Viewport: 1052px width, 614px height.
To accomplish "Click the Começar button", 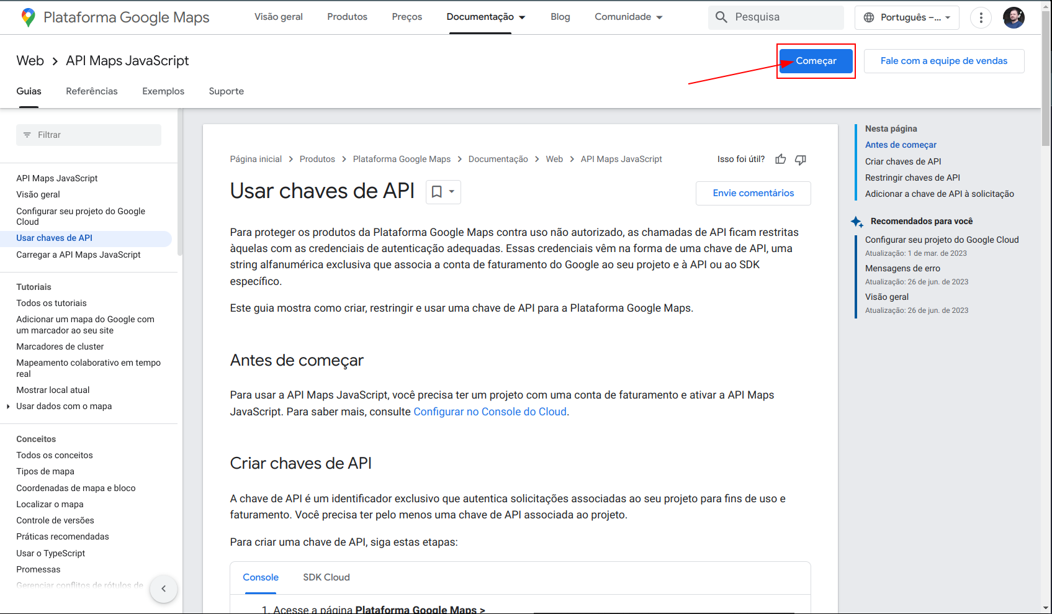I will (x=816, y=61).
